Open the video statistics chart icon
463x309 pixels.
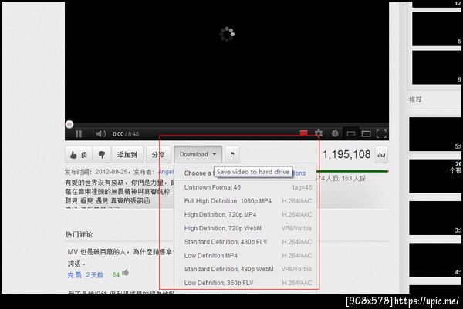(x=381, y=154)
